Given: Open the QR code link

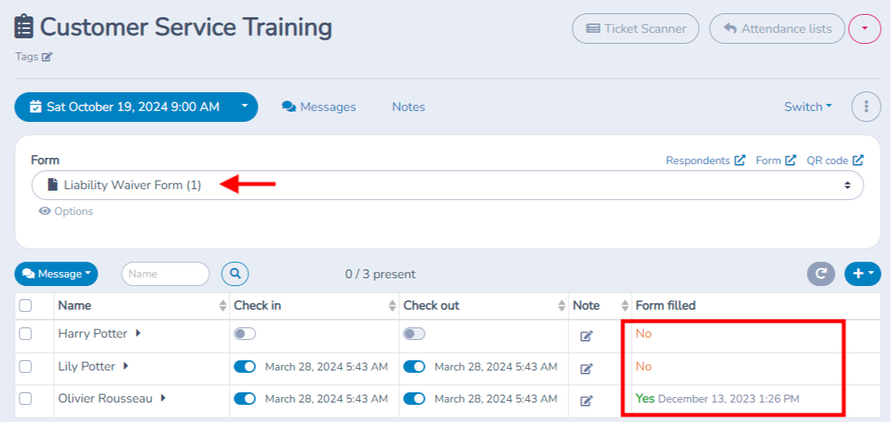Looking at the screenshot, I should pos(835,160).
